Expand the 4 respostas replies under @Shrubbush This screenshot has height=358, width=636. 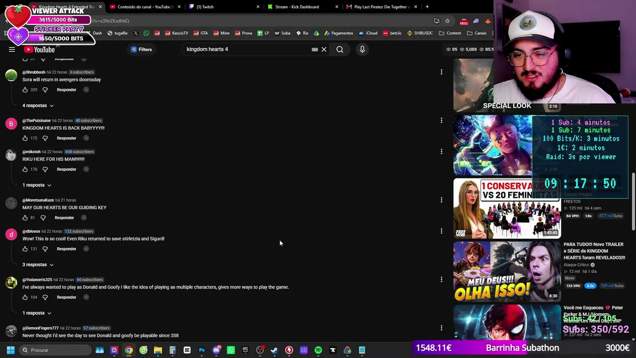[38, 105]
